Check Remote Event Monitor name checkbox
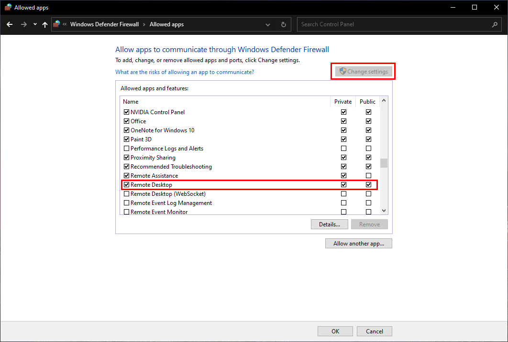Screen dimensions: 508x342 tap(127, 212)
